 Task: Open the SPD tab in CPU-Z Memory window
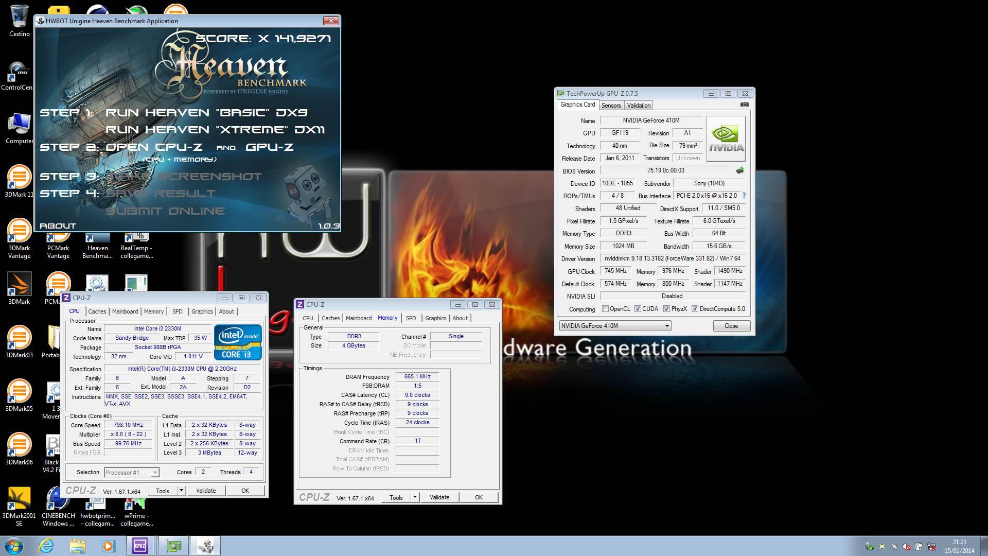411,318
